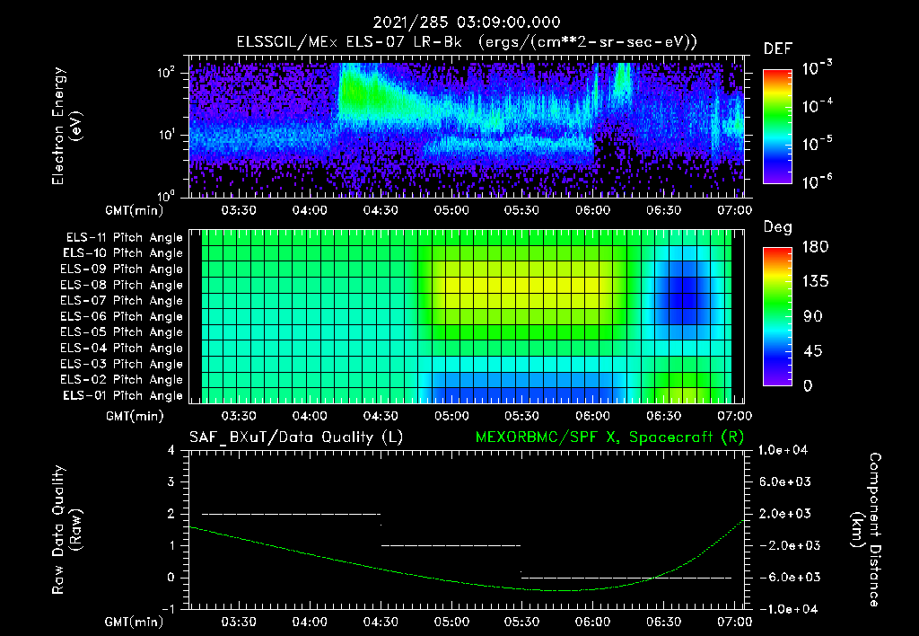Click the data quality line at level 2
Viewport: 919px width, 636px height.
pos(292,514)
